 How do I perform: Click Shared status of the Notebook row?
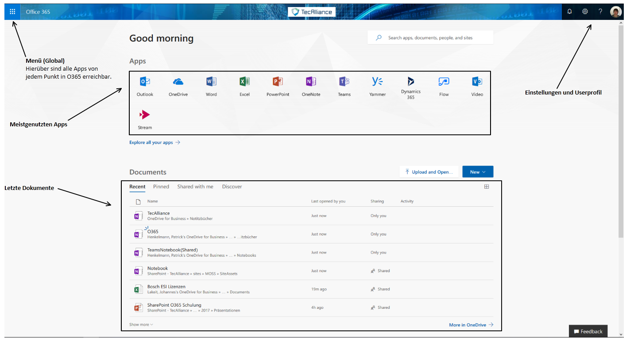tap(380, 271)
